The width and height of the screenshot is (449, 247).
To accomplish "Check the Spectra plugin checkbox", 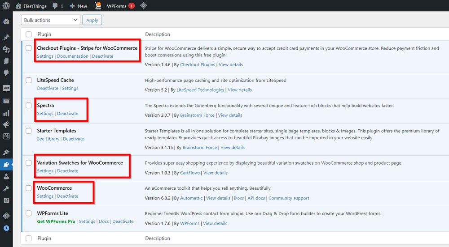I will click(x=29, y=106).
